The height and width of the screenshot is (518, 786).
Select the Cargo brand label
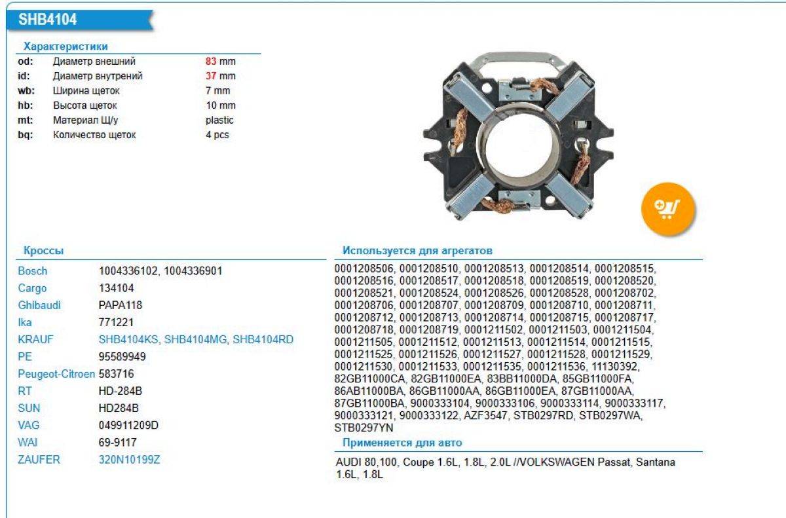pyautogui.click(x=32, y=288)
